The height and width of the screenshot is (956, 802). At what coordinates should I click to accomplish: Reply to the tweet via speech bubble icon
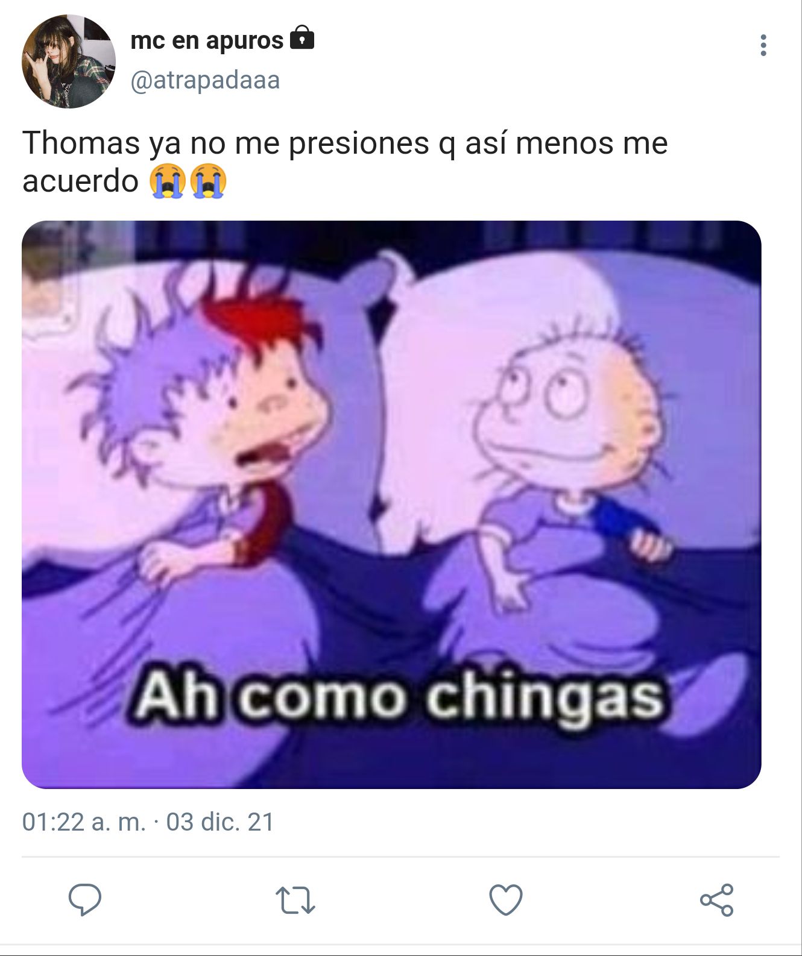[85, 900]
